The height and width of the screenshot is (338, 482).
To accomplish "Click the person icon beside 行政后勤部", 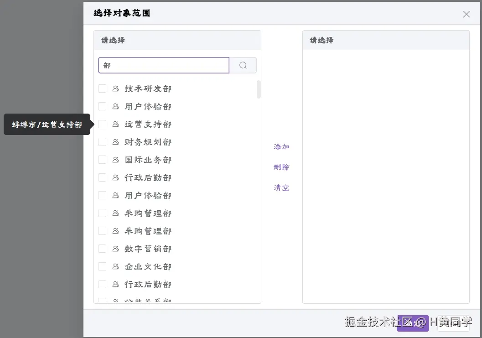I will click(x=115, y=177).
